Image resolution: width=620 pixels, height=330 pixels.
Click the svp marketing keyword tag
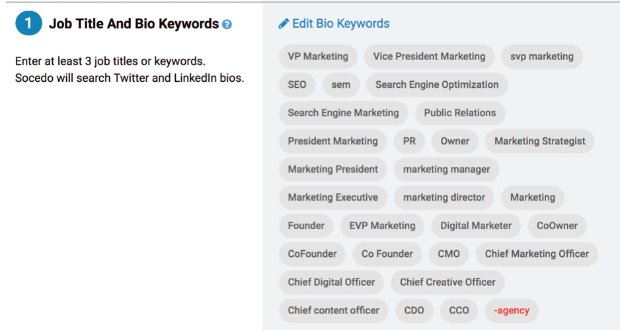pos(542,57)
